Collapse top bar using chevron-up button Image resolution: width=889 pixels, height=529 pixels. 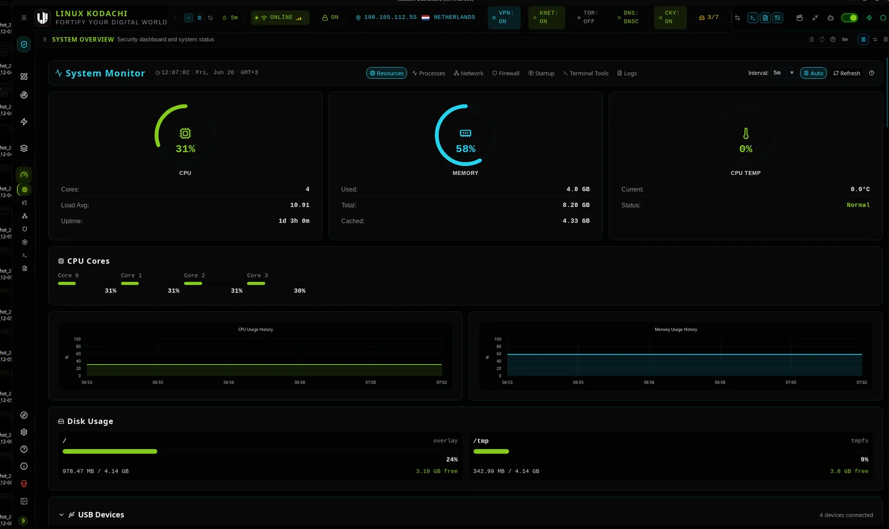188,18
